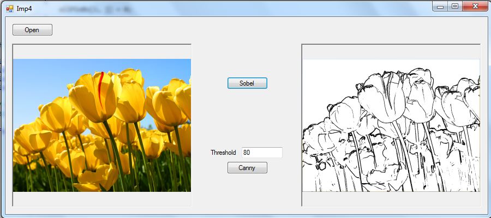Maximize the Imp4 window

455,6
